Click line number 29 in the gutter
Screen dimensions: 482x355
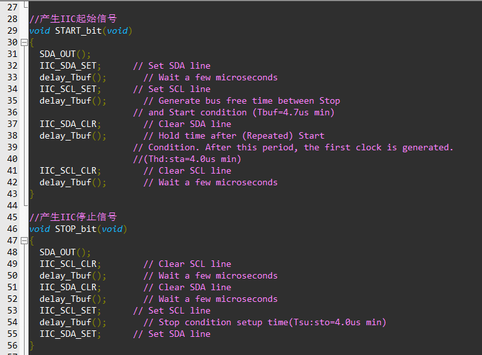tap(12, 30)
